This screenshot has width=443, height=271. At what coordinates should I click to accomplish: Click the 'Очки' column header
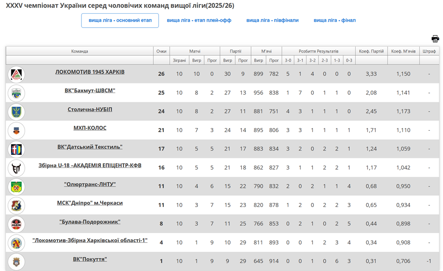click(161, 51)
